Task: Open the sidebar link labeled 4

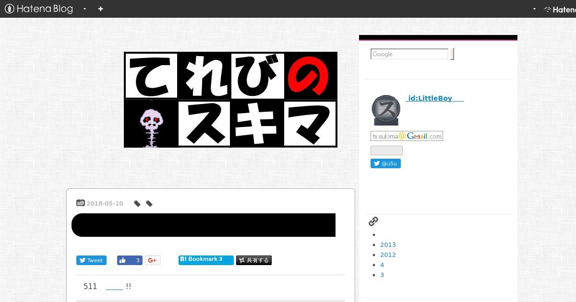Action: pyautogui.click(x=382, y=265)
